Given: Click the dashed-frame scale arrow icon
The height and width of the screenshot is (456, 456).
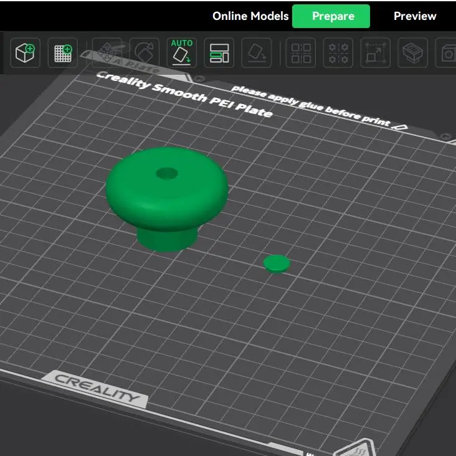Looking at the screenshot, I should click(375, 53).
